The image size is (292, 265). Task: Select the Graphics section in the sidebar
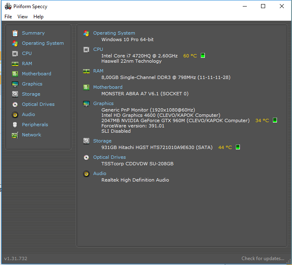click(x=32, y=84)
